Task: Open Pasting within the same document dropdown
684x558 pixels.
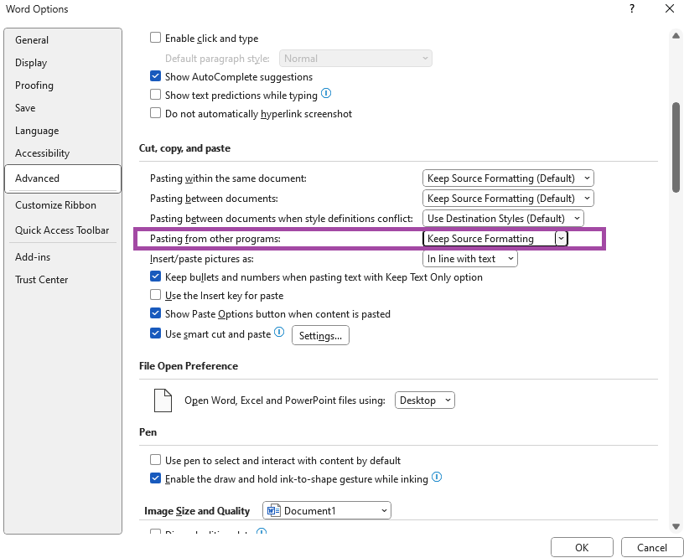Action: 508,178
